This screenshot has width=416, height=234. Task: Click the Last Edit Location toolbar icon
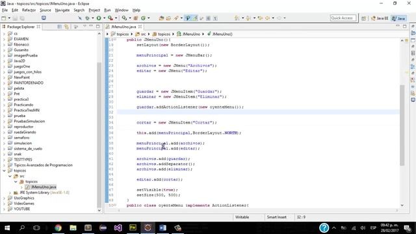click(x=260, y=18)
